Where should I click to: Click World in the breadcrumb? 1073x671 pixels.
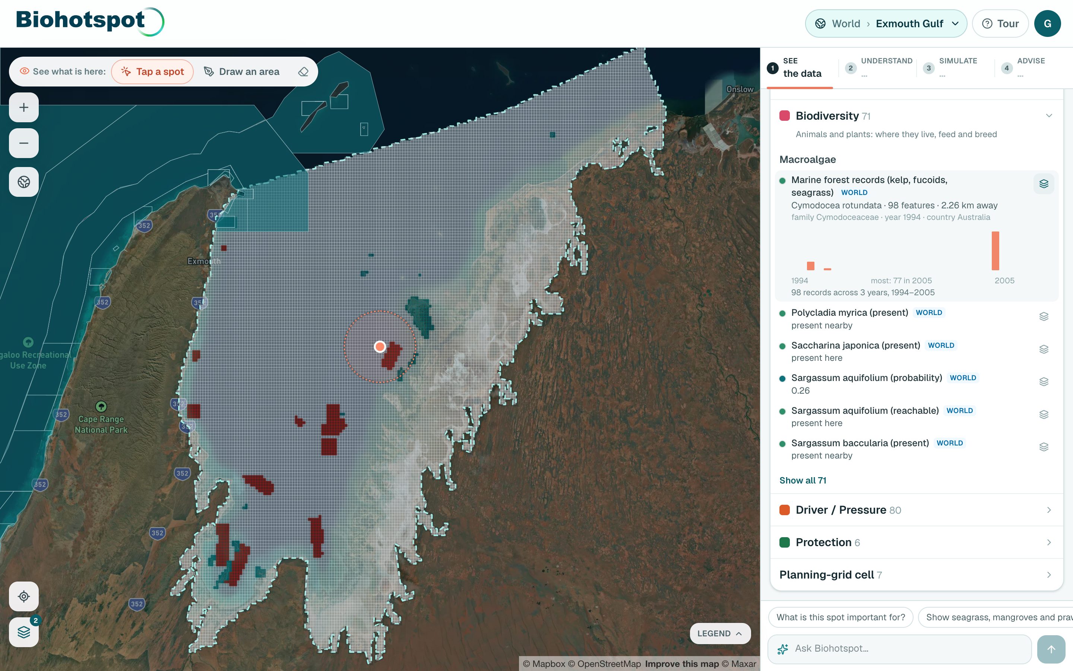click(845, 23)
